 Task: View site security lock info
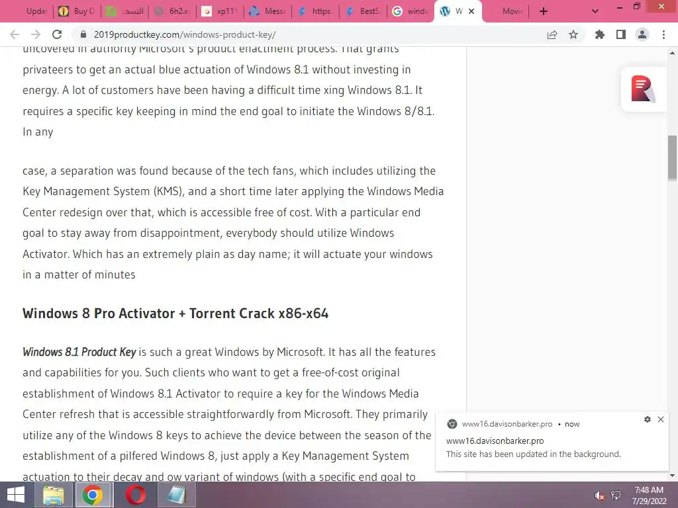click(84, 34)
